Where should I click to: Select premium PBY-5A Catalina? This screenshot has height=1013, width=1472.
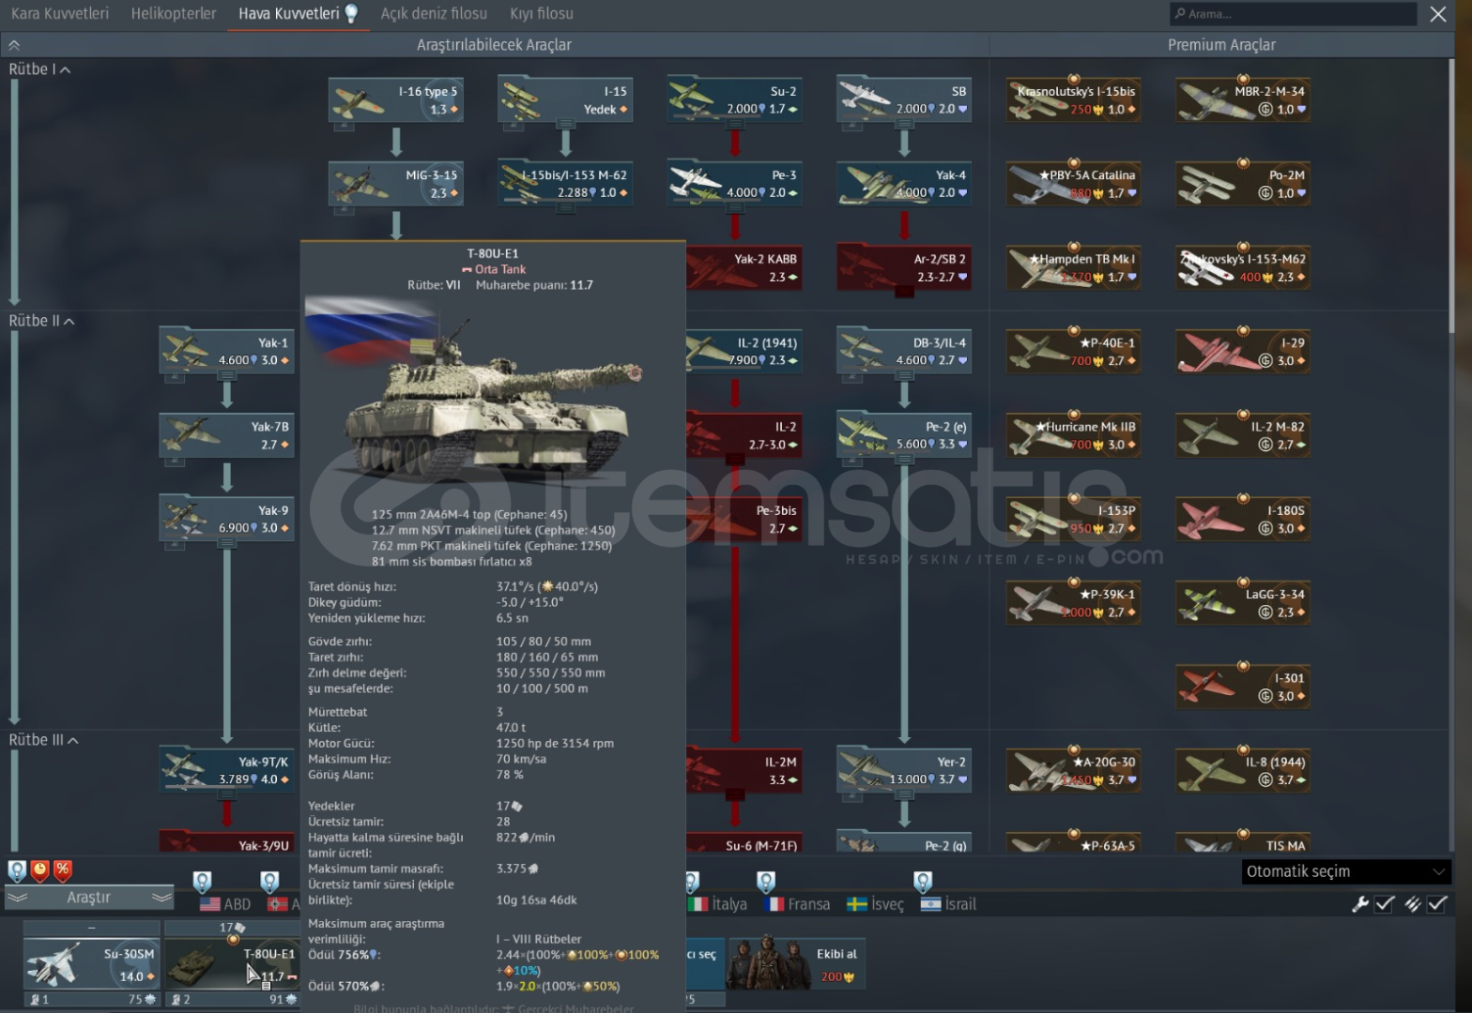click(x=1074, y=184)
